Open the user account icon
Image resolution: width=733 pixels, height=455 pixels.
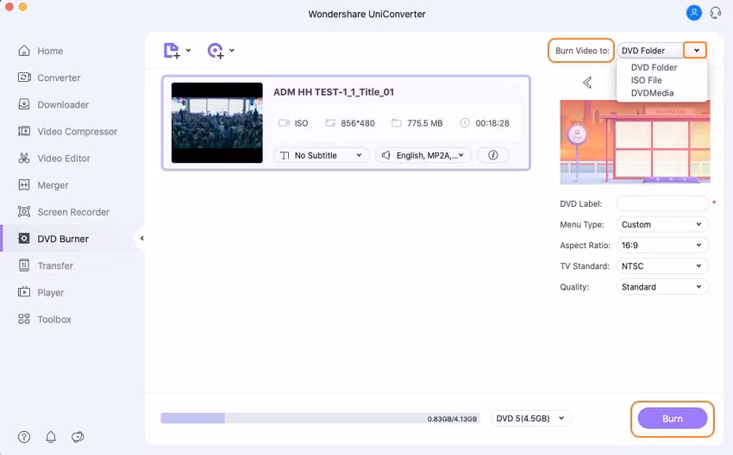point(693,13)
